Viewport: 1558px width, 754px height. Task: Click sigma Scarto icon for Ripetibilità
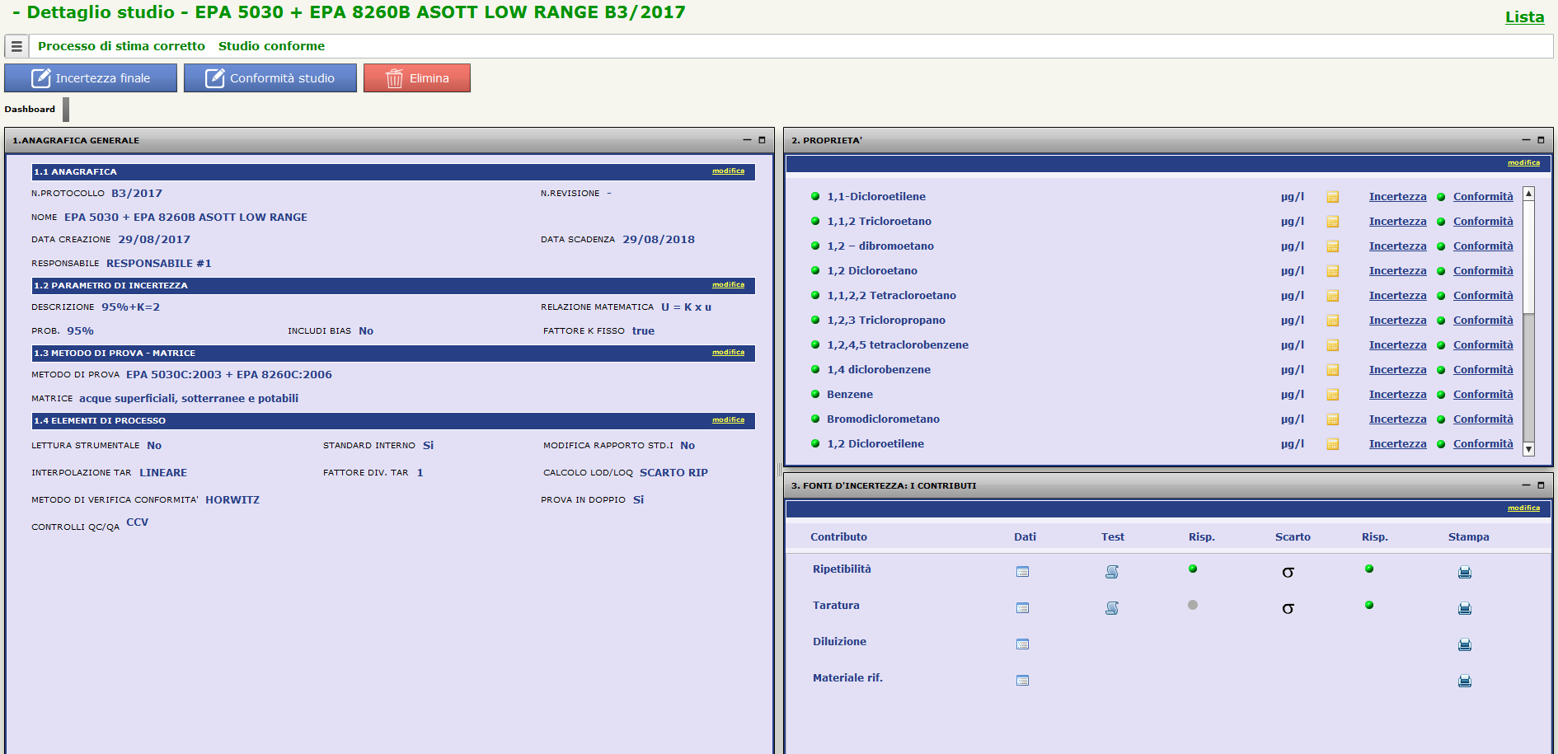(x=1288, y=572)
